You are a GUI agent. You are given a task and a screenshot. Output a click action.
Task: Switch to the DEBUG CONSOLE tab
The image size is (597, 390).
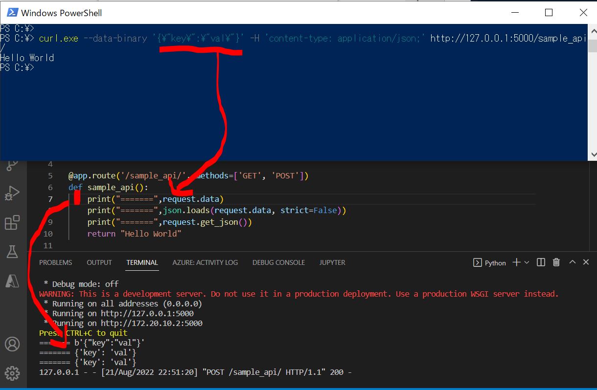coord(278,262)
